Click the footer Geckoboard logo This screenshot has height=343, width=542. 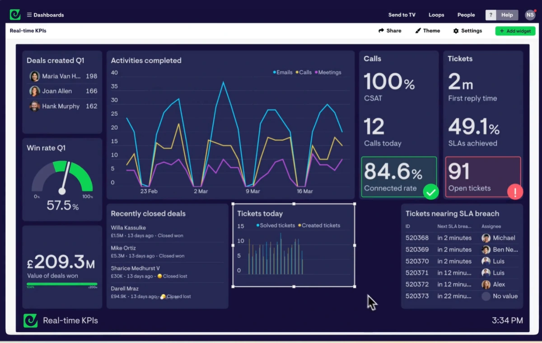(x=30, y=320)
